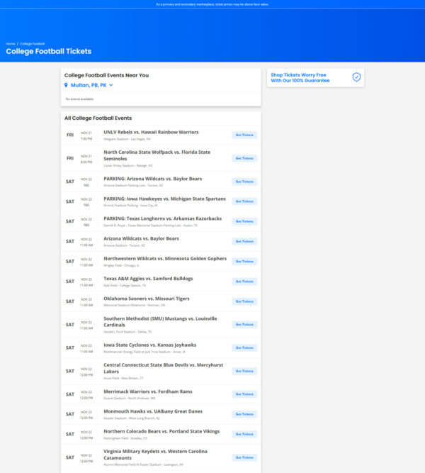Get Tickets for NC State vs. Florida State
The width and height of the screenshot is (425, 473).
coord(244,158)
